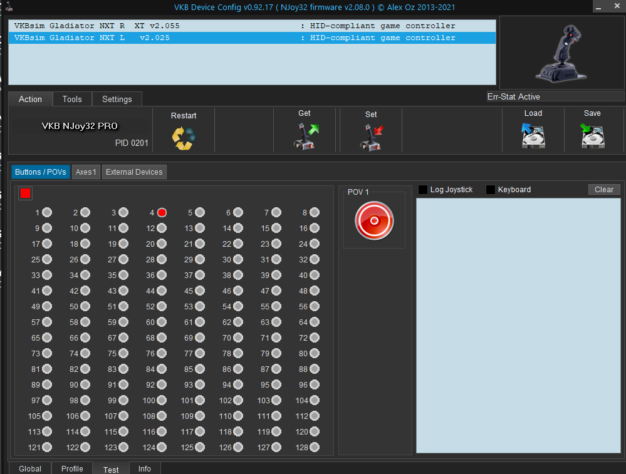
Task: Click the Load hard drive icon
Action: click(533, 136)
